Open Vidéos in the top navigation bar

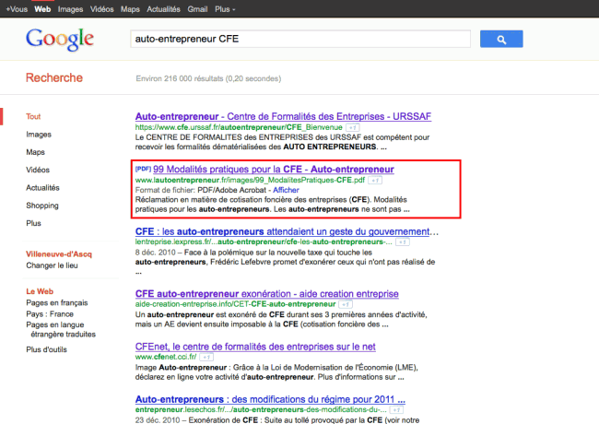pyautogui.click(x=102, y=9)
